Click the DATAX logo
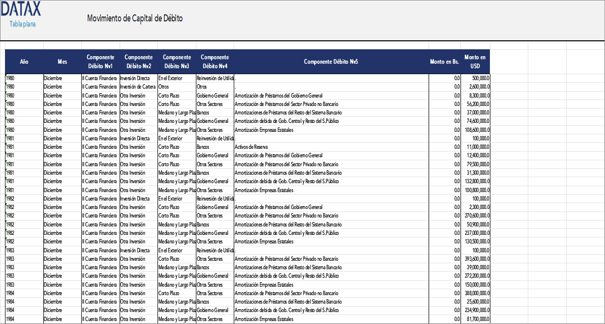The width and height of the screenshot is (605, 324). click(20, 9)
